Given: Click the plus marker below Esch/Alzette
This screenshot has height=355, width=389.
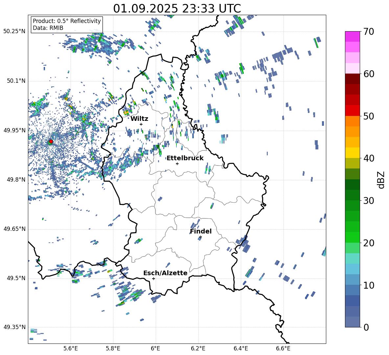Looking at the screenshot, I should (153, 278).
